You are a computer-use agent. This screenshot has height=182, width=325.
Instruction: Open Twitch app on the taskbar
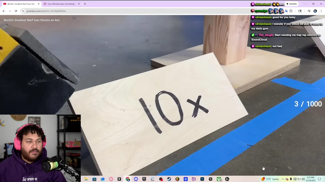pos(194,179)
